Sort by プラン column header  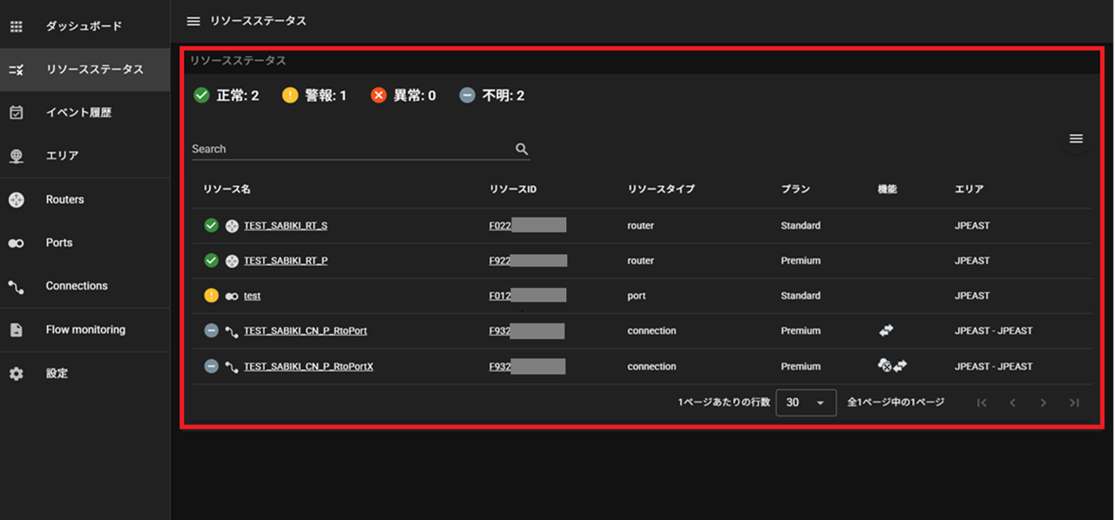click(x=795, y=189)
